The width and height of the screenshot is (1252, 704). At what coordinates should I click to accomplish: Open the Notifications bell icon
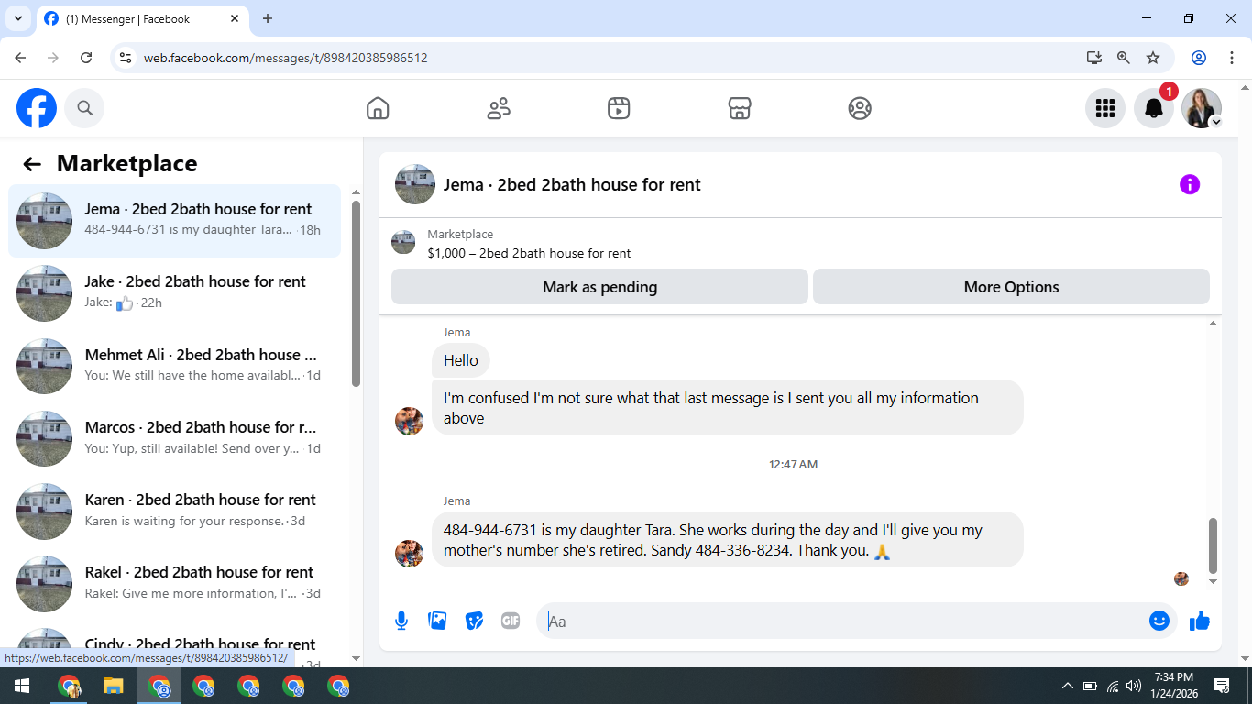click(x=1154, y=108)
